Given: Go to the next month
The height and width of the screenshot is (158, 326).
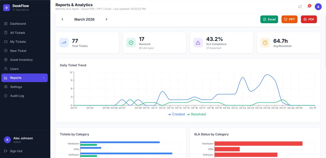Looking at the screenshot, I should (106, 19).
